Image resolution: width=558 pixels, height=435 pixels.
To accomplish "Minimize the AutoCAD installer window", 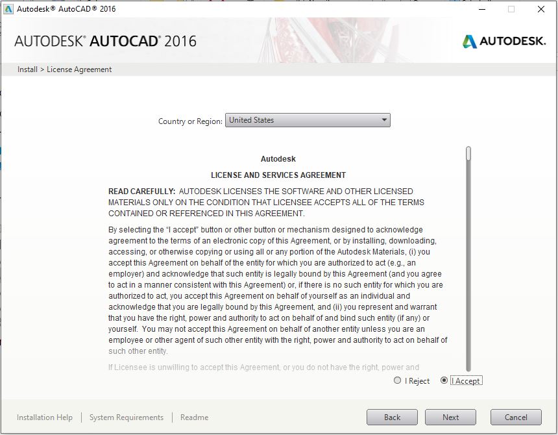I will click(482, 9).
